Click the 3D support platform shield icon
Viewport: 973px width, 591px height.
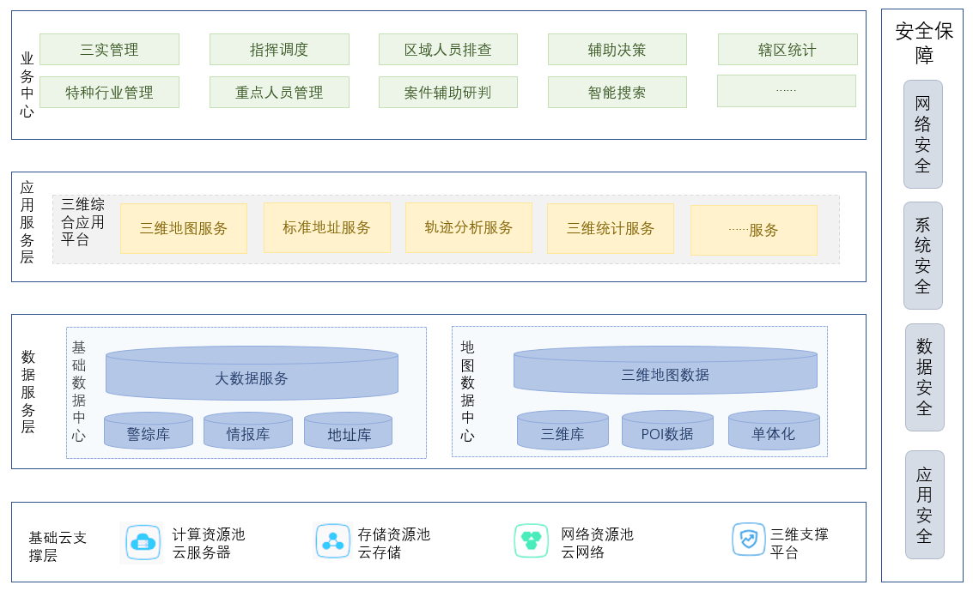click(748, 540)
